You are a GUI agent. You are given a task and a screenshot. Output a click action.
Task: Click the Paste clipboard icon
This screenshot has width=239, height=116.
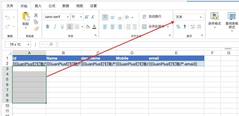(26, 16)
